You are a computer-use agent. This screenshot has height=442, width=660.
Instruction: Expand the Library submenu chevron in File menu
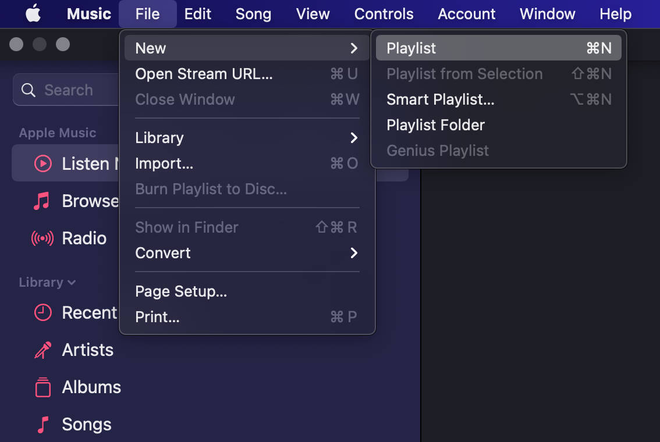click(x=354, y=138)
